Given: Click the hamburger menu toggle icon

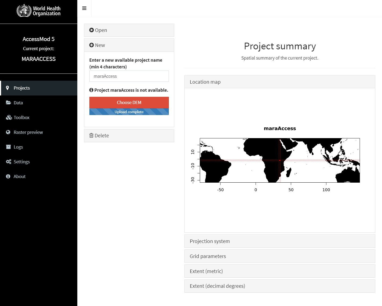Looking at the screenshot, I should coord(84,8).
